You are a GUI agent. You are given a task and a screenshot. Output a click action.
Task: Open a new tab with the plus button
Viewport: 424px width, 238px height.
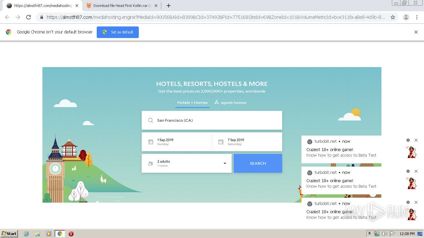[x=169, y=6]
